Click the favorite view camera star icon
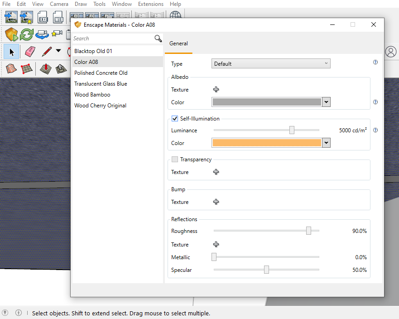The width and height of the screenshot is (399, 319). coord(57,34)
